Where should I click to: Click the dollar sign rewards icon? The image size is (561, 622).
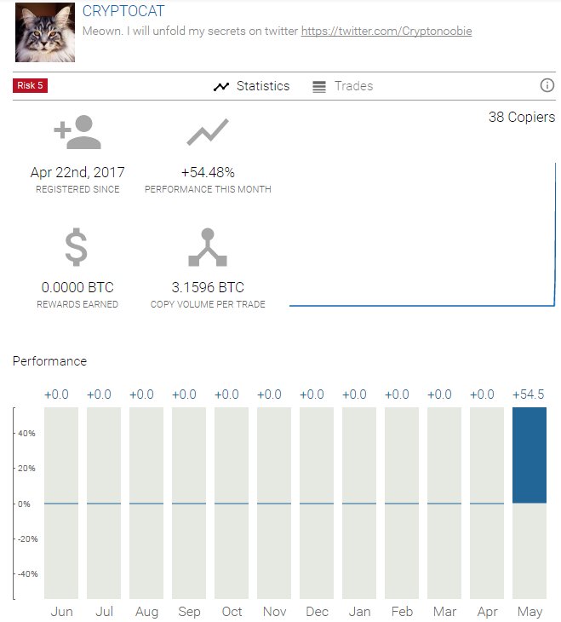(76, 247)
